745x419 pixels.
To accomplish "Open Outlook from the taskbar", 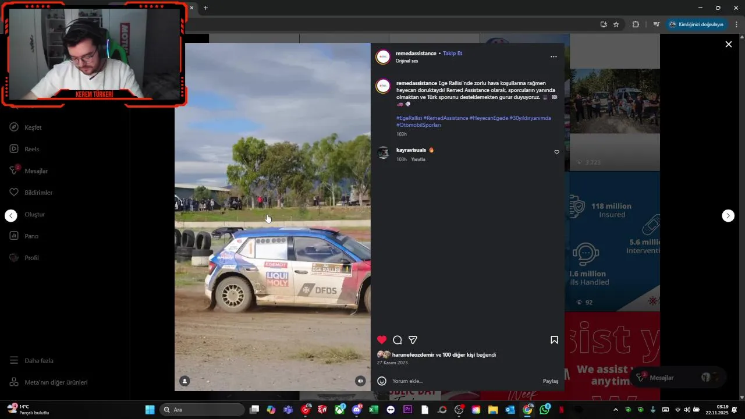I will [x=510, y=410].
